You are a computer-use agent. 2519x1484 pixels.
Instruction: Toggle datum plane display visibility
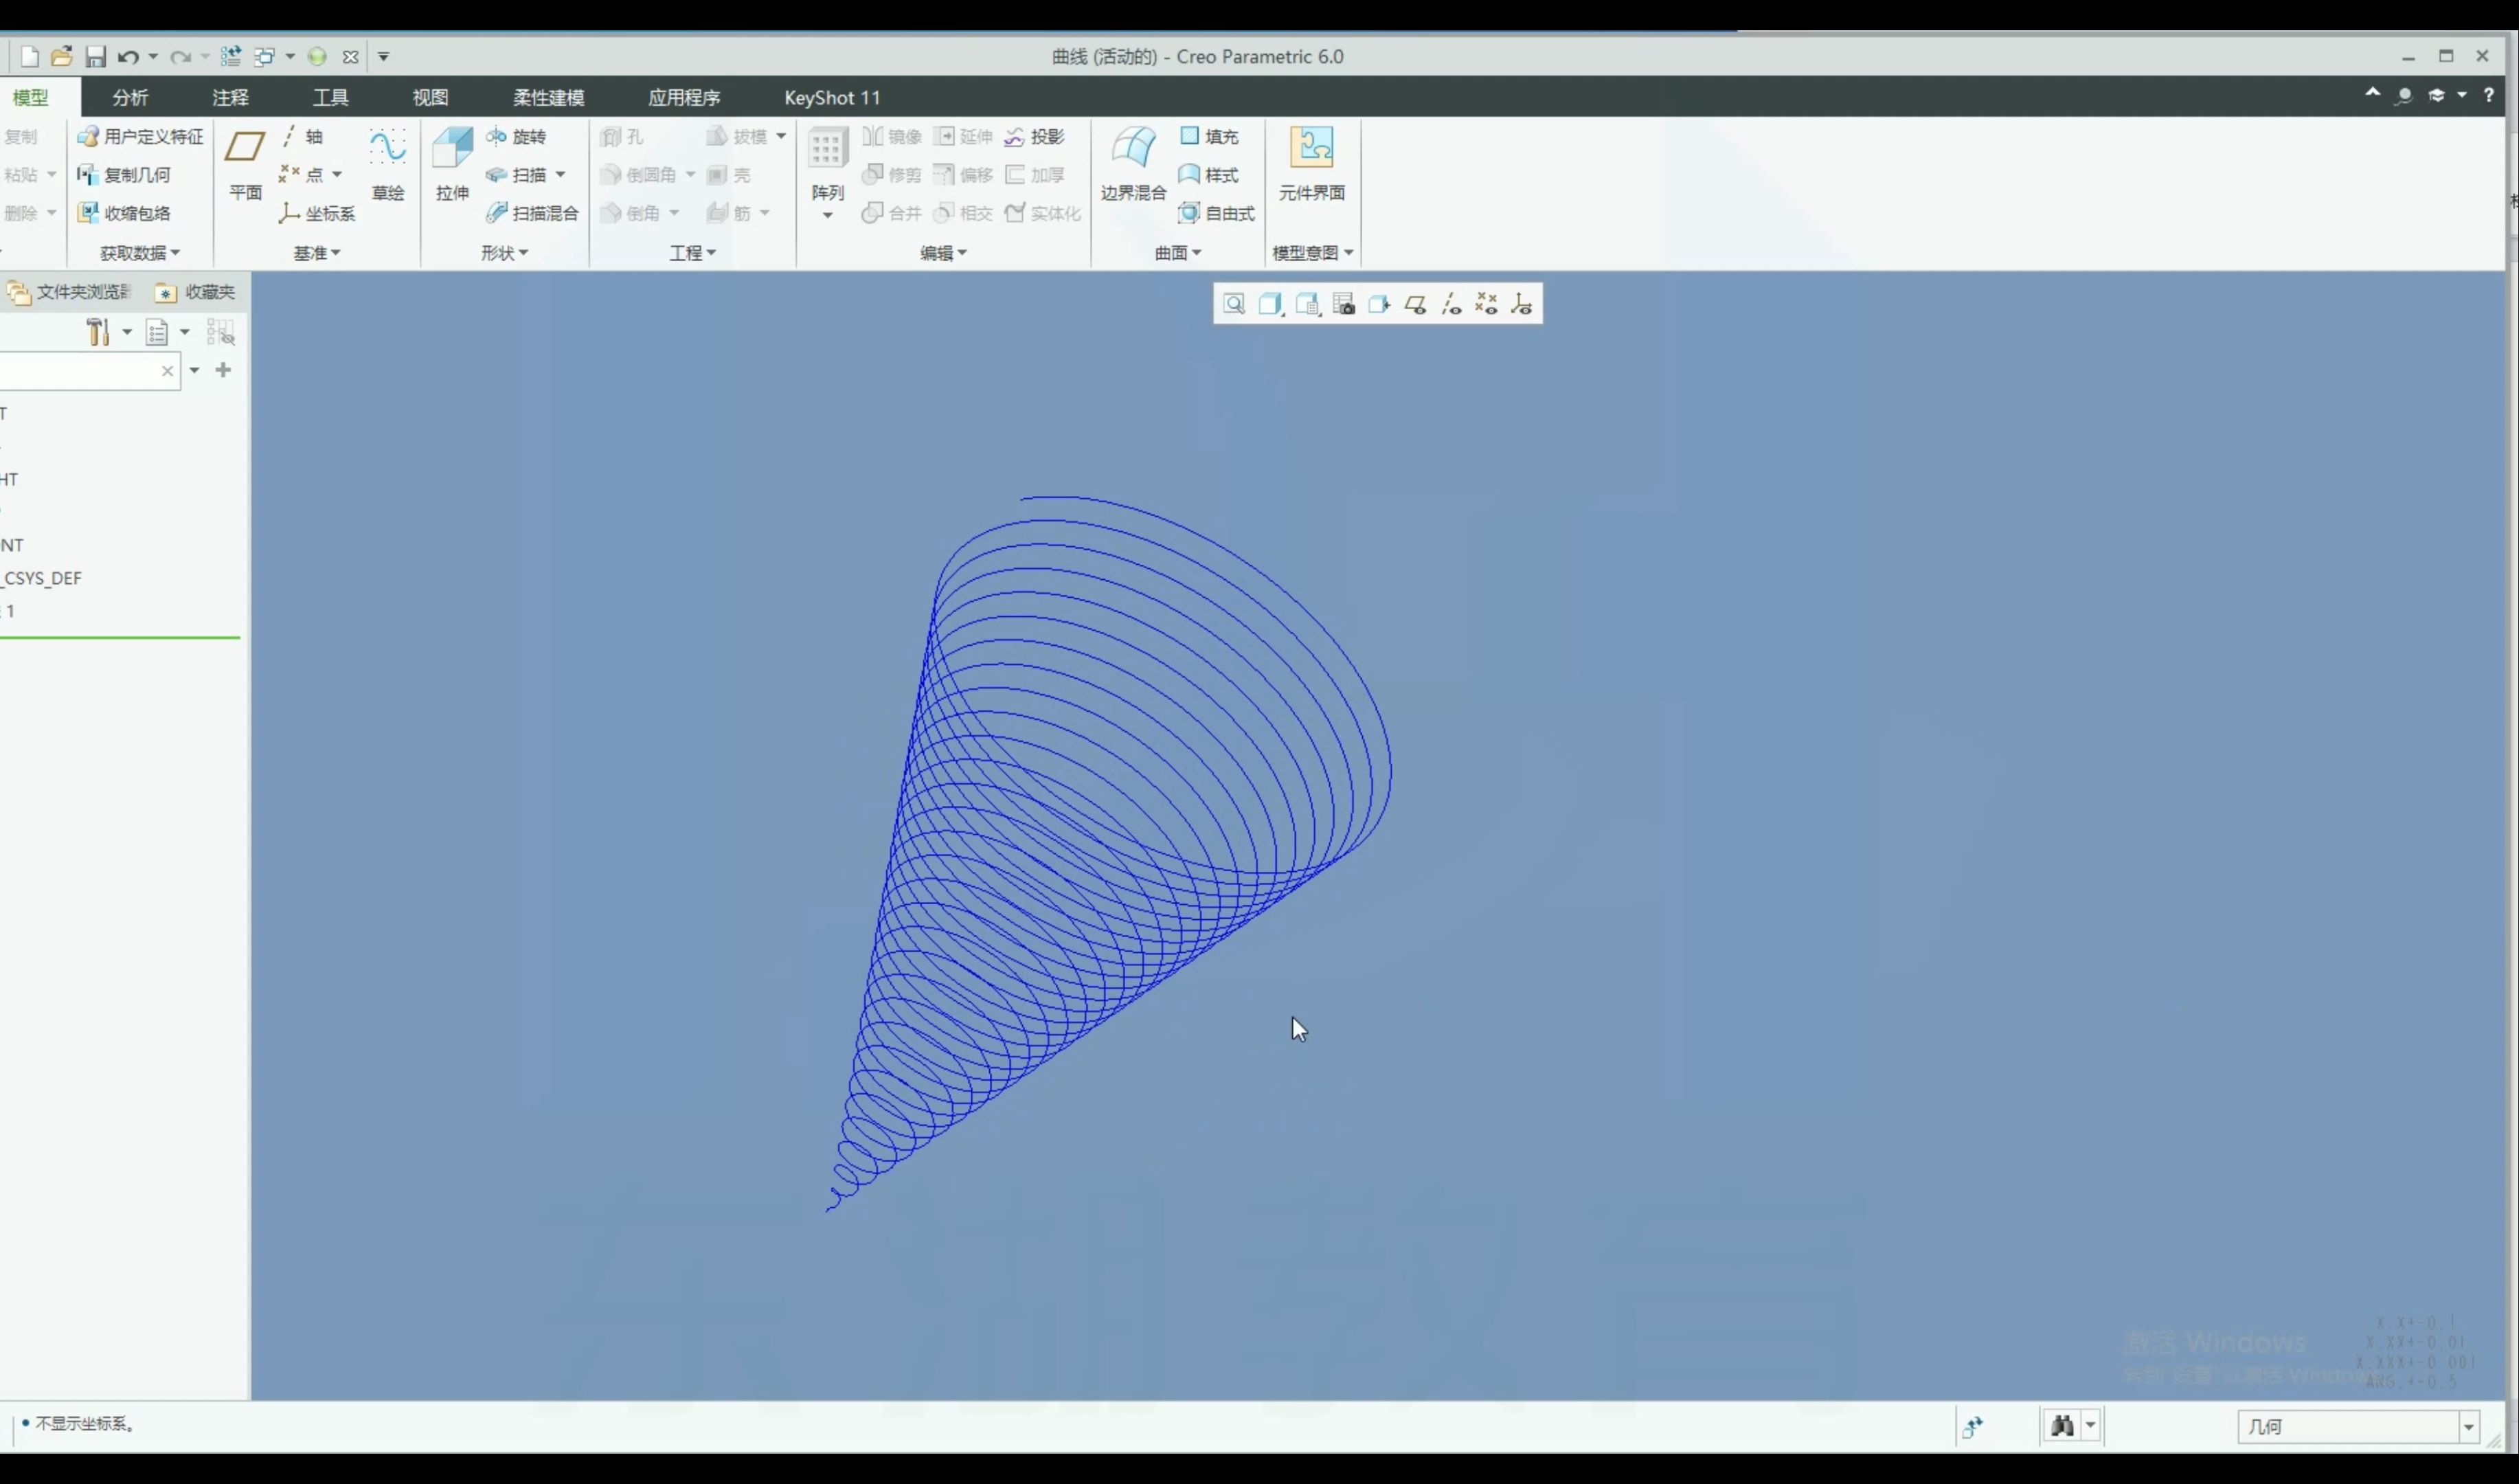[x=1416, y=304]
